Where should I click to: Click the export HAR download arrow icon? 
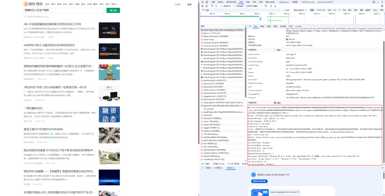point(275,6)
